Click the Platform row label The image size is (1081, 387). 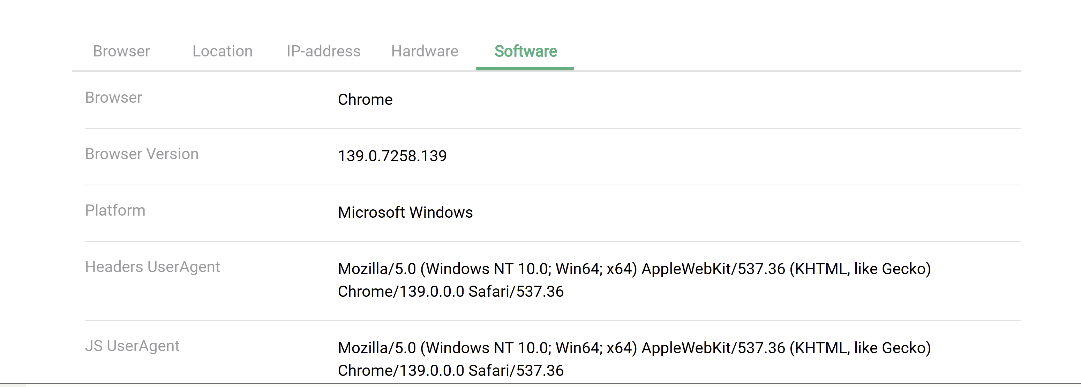(115, 210)
